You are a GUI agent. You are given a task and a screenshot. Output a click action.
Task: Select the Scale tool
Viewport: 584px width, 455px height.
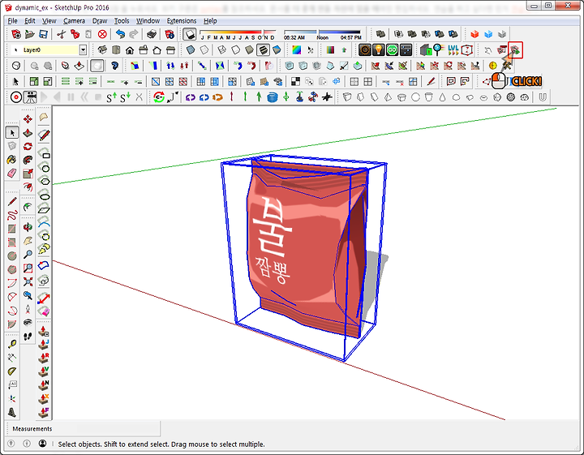(28, 174)
